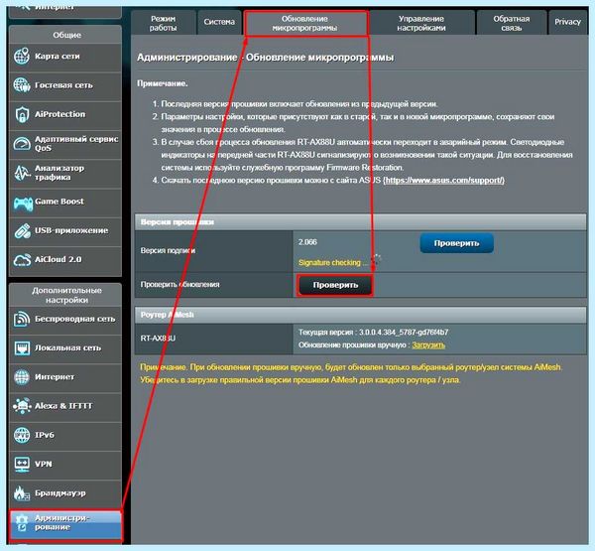595x551 pixels.
Task: Open Game Boost gamepad icon
Action: point(23,203)
